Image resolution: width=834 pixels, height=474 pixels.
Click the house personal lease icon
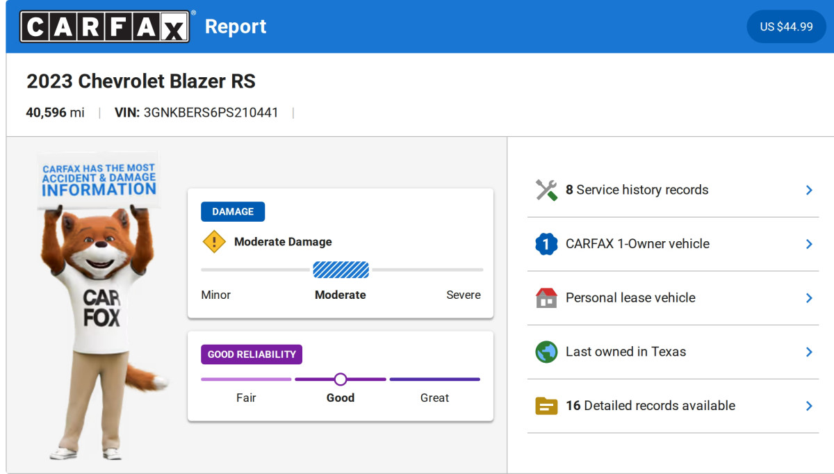(546, 297)
